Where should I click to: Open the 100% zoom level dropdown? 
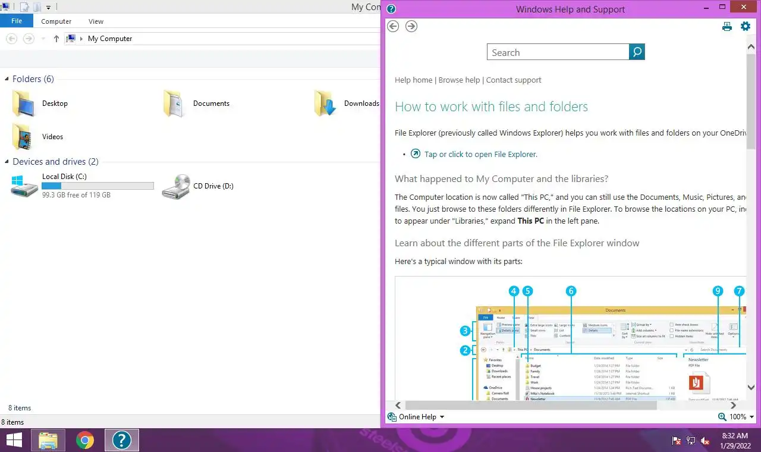(x=741, y=417)
